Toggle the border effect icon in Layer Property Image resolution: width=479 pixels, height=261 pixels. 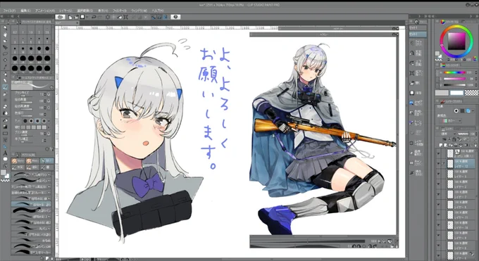[456, 111]
